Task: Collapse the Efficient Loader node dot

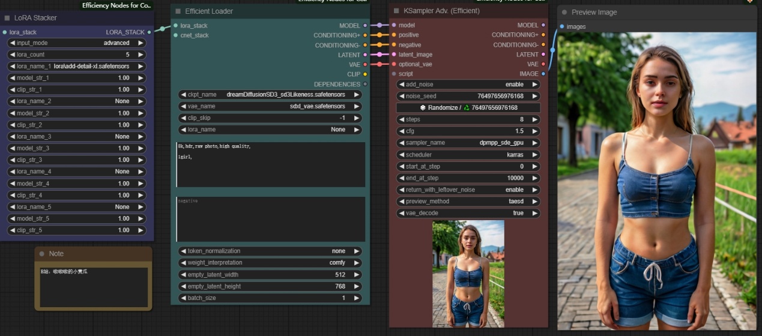Action: click(x=178, y=11)
